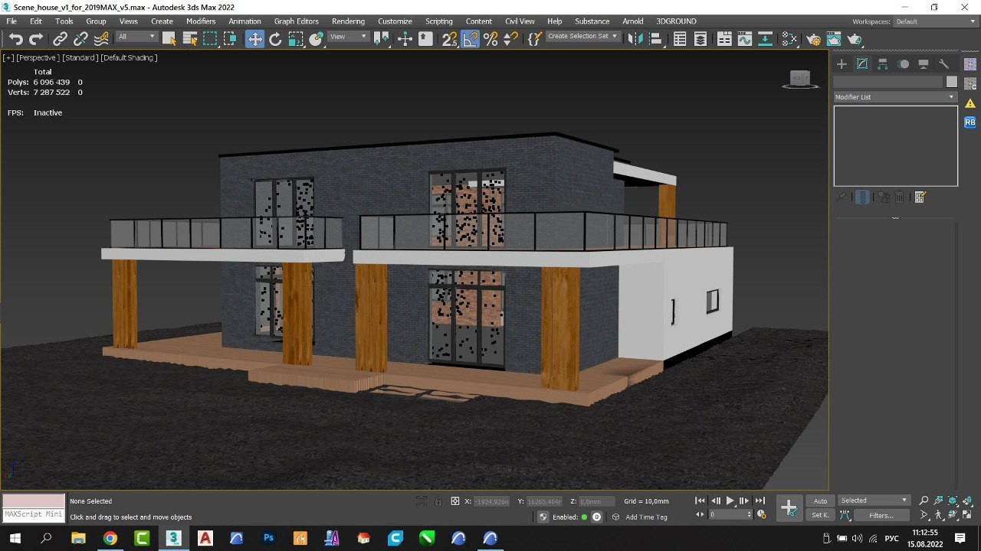
Task: Click the Undo arrow icon
Action: coord(15,39)
